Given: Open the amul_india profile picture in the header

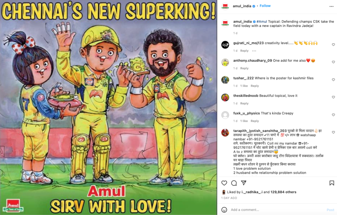Looking at the screenshot, I should (225, 7).
